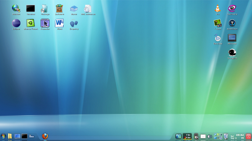Screen dimensions: 252x141
Task: Click the red power shutdown button
Action: [248, 136]
